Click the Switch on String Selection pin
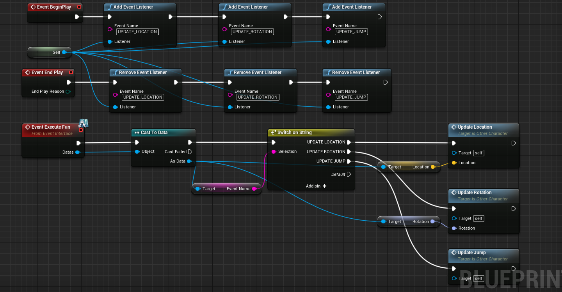 [274, 152]
